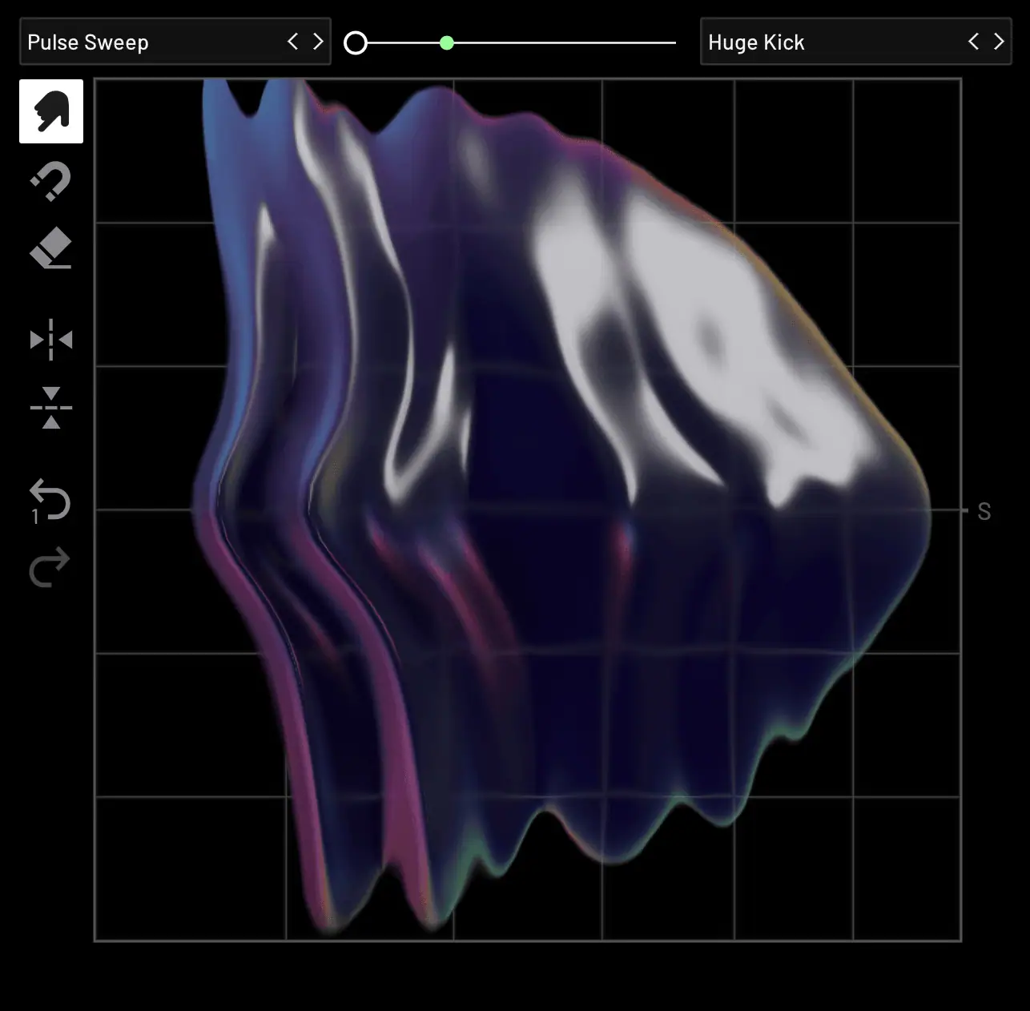Step to next preset after Huge Kick
The image size is (1030, 1011).
coord(999,42)
